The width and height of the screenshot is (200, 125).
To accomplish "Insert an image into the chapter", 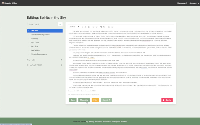I will tap(104, 27).
